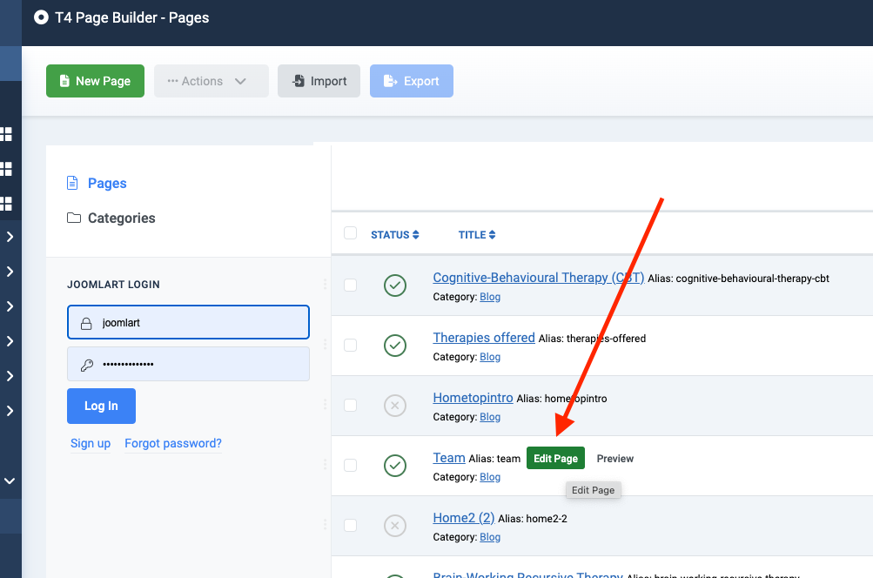This screenshot has width=873, height=578.
Task: Click the published status icon for Therapies offered
Action: click(395, 346)
